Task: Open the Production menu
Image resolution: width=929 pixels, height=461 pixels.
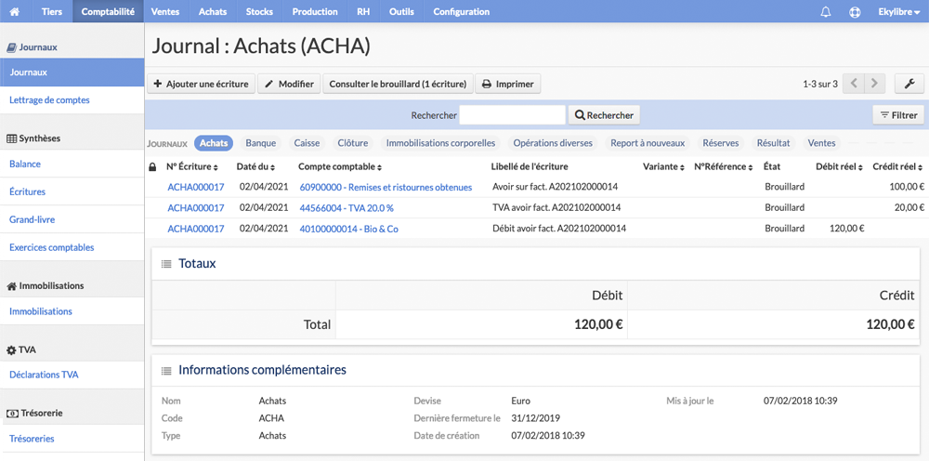Action: pyautogui.click(x=315, y=12)
